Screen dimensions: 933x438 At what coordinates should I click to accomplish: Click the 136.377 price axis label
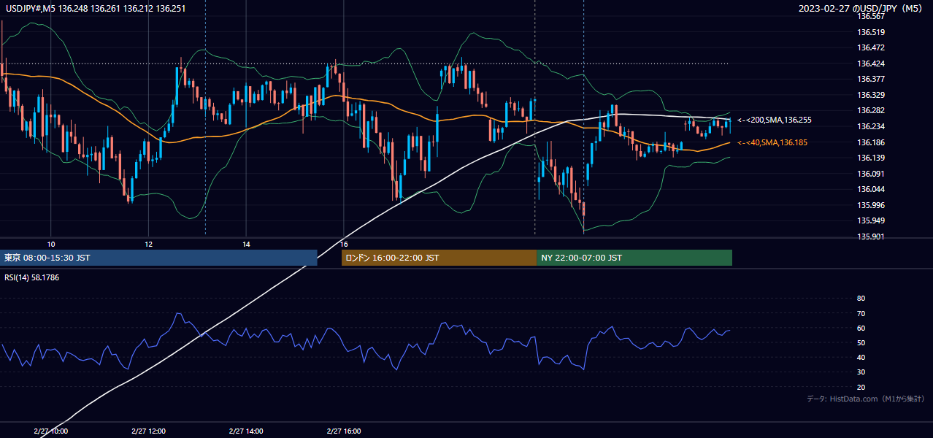(x=870, y=79)
